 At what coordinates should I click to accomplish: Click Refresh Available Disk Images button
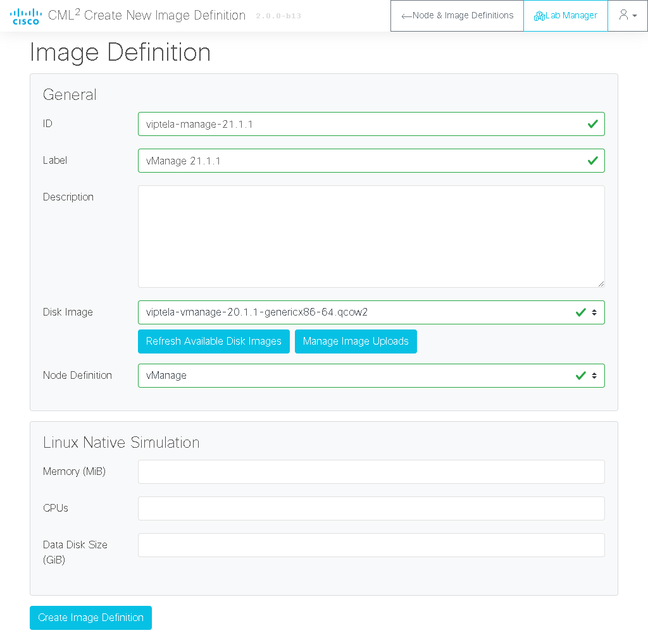[214, 342]
